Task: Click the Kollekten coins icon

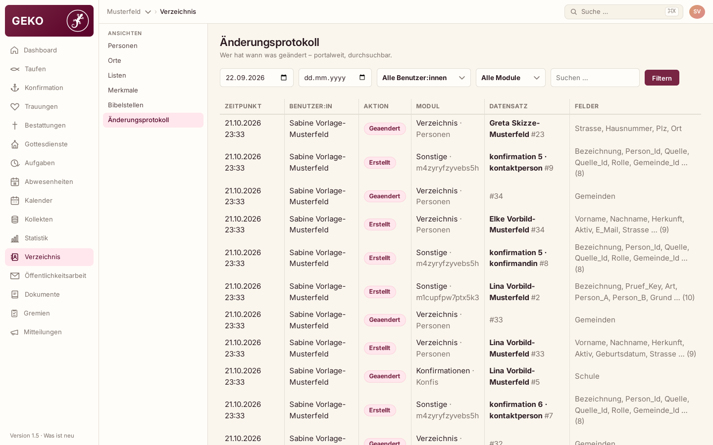Action: pyautogui.click(x=15, y=219)
